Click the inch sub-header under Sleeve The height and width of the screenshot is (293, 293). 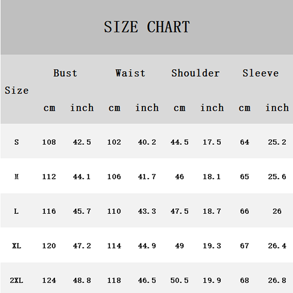[277, 108]
